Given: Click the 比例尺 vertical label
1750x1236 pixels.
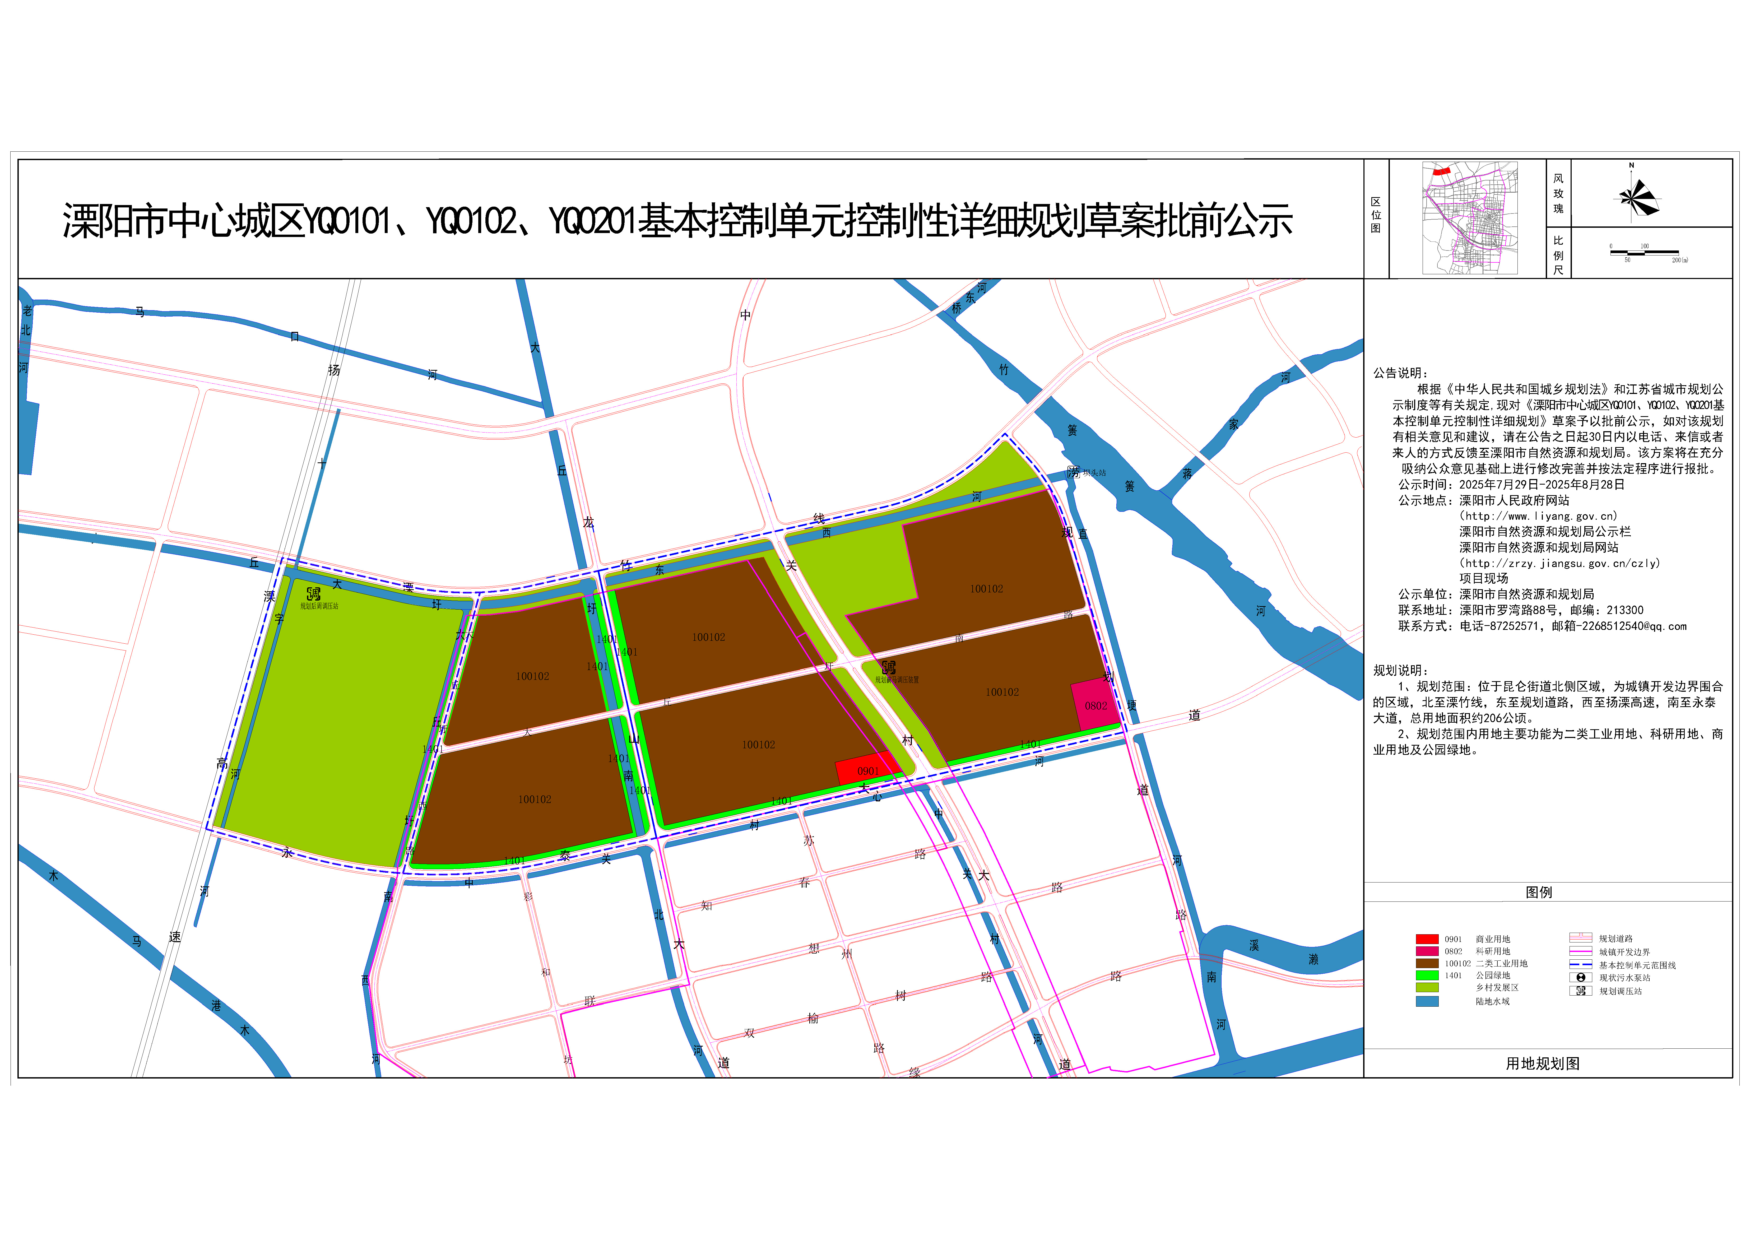Looking at the screenshot, I should (1559, 255).
